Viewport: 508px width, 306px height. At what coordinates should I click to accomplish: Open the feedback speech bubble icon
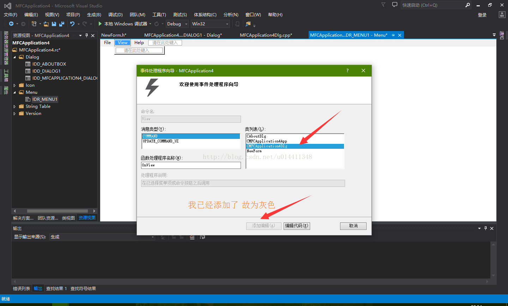pos(395,5)
